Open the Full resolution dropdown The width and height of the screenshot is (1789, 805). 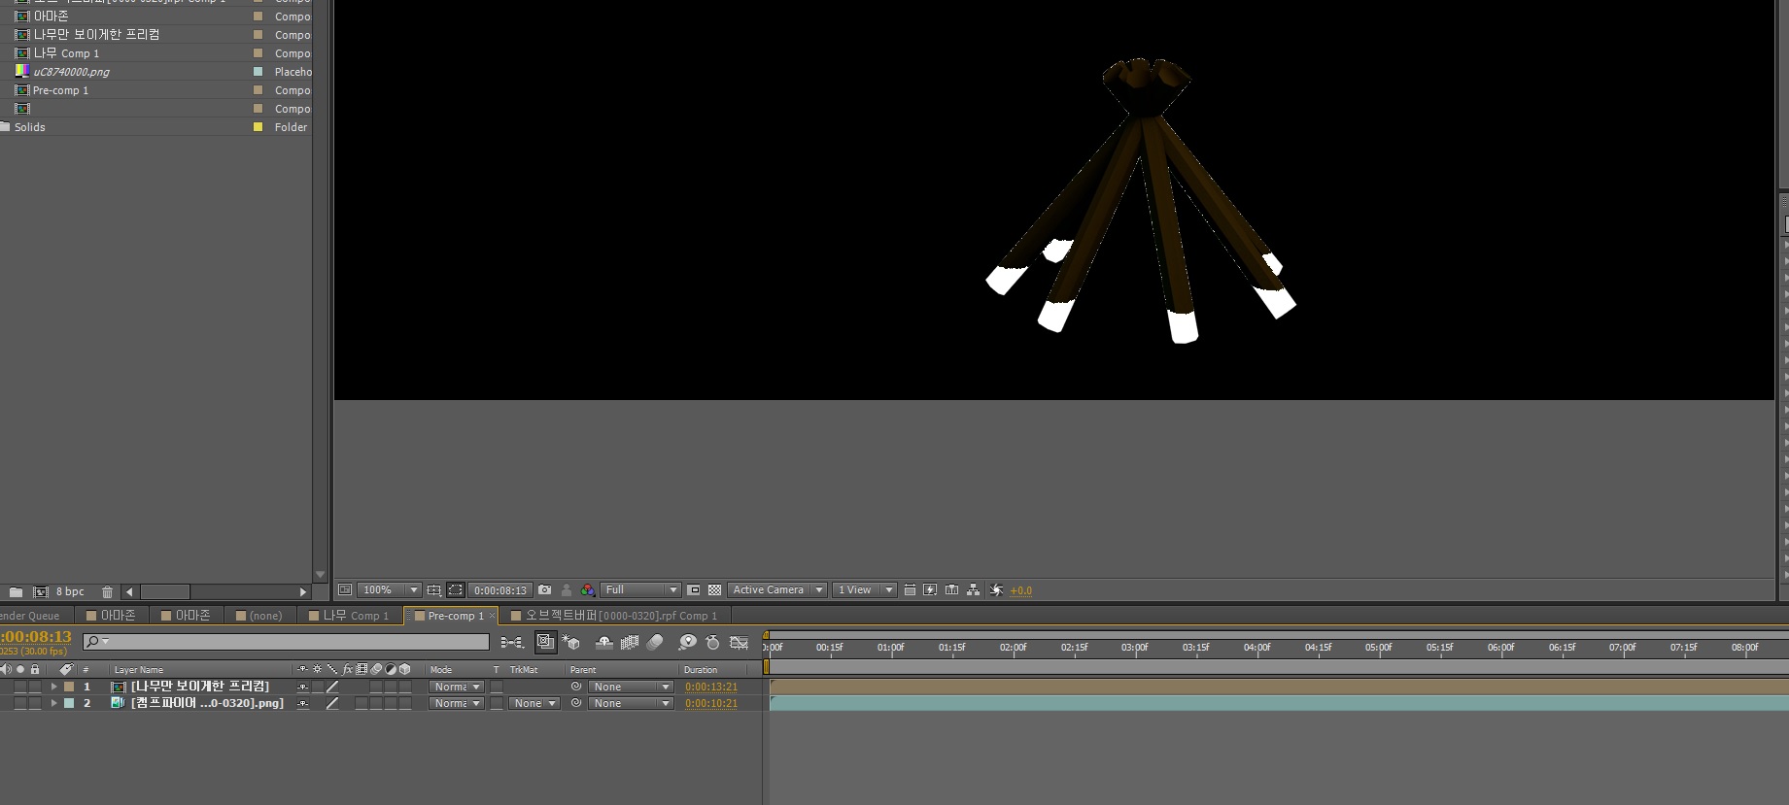coord(640,589)
